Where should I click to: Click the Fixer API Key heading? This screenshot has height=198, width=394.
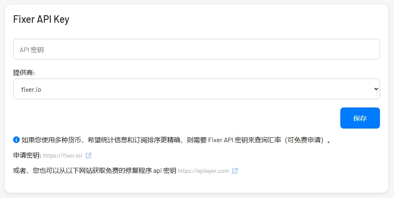pos(41,19)
